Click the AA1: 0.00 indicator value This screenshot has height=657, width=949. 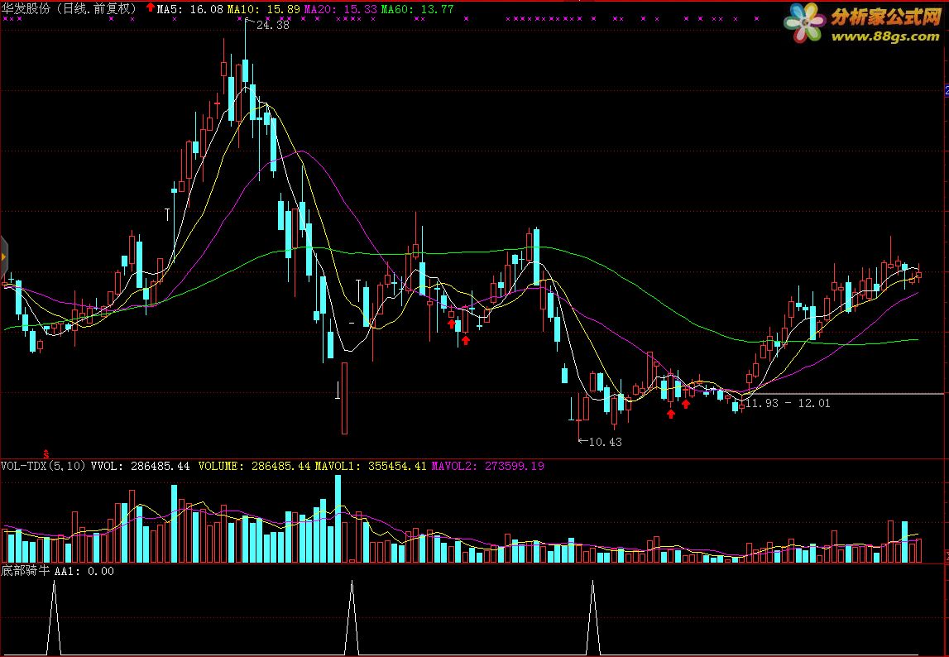tap(84, 571)
